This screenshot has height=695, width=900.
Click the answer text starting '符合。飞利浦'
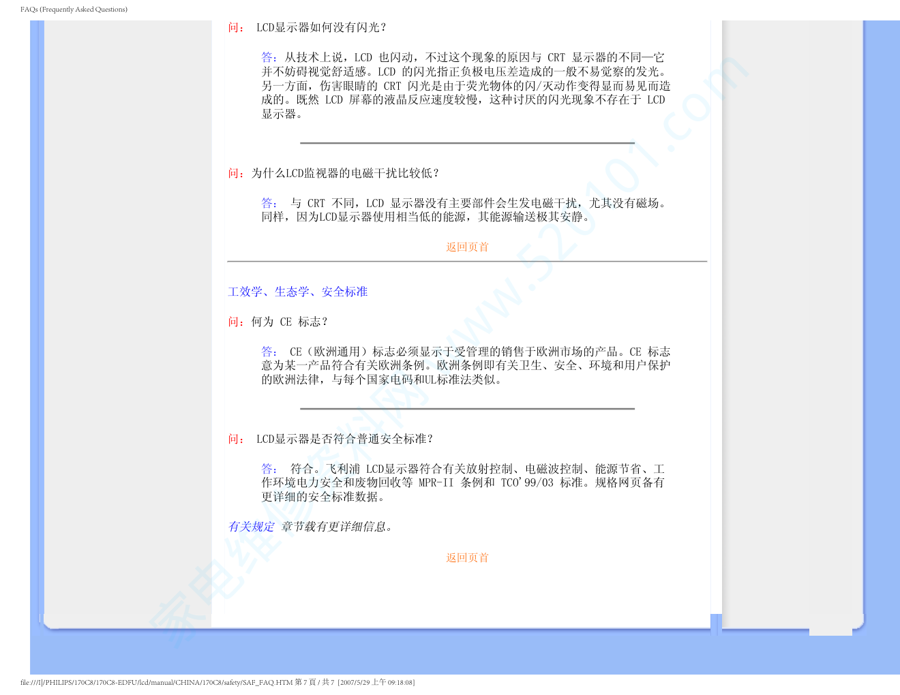[463, 482]
